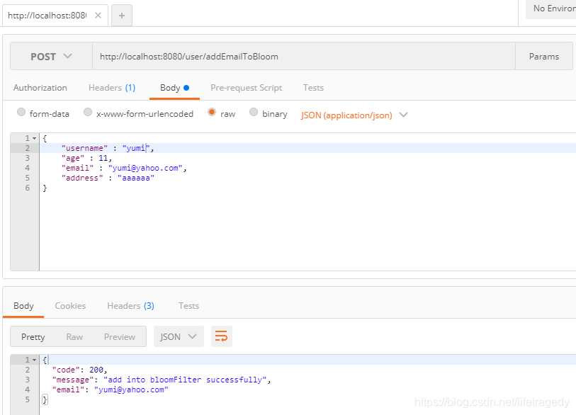Viewport: 576px width, 415px height.
Task: Open the Pre-request Script tab
Action: coord(246,88)
